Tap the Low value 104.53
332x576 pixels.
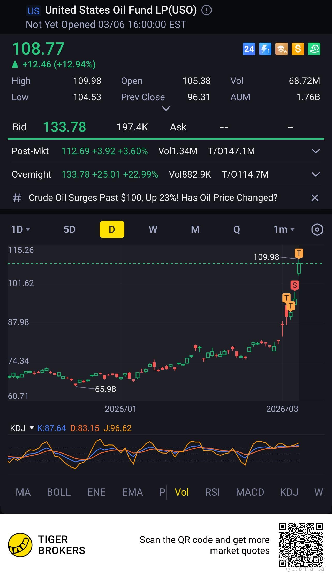87,97
